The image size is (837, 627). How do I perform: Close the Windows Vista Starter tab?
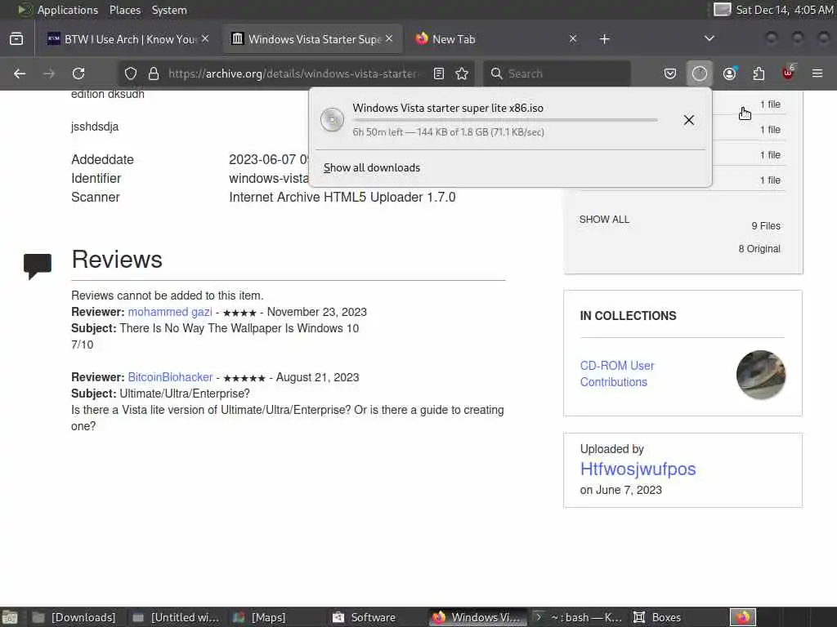pos(389,39)
